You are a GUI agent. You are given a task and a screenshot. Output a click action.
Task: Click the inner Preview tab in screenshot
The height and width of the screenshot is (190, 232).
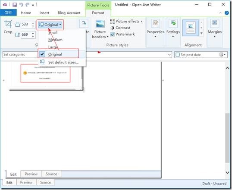31,174
